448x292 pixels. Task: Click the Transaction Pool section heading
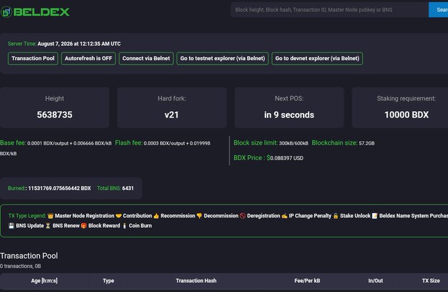click(29, 256)
